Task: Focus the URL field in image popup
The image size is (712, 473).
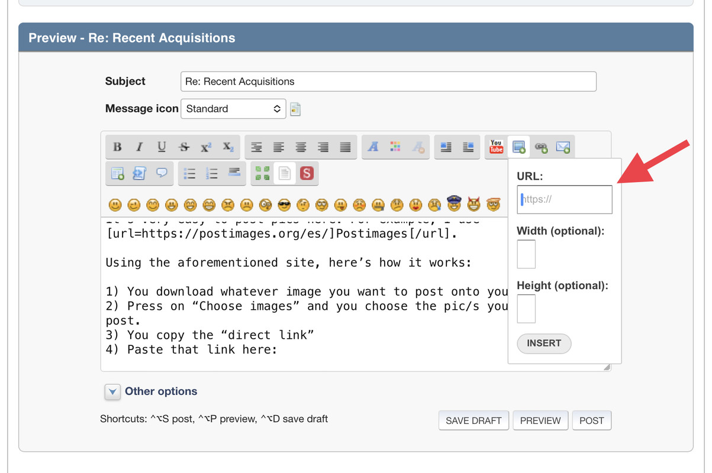Action: [x=565, y=200]
